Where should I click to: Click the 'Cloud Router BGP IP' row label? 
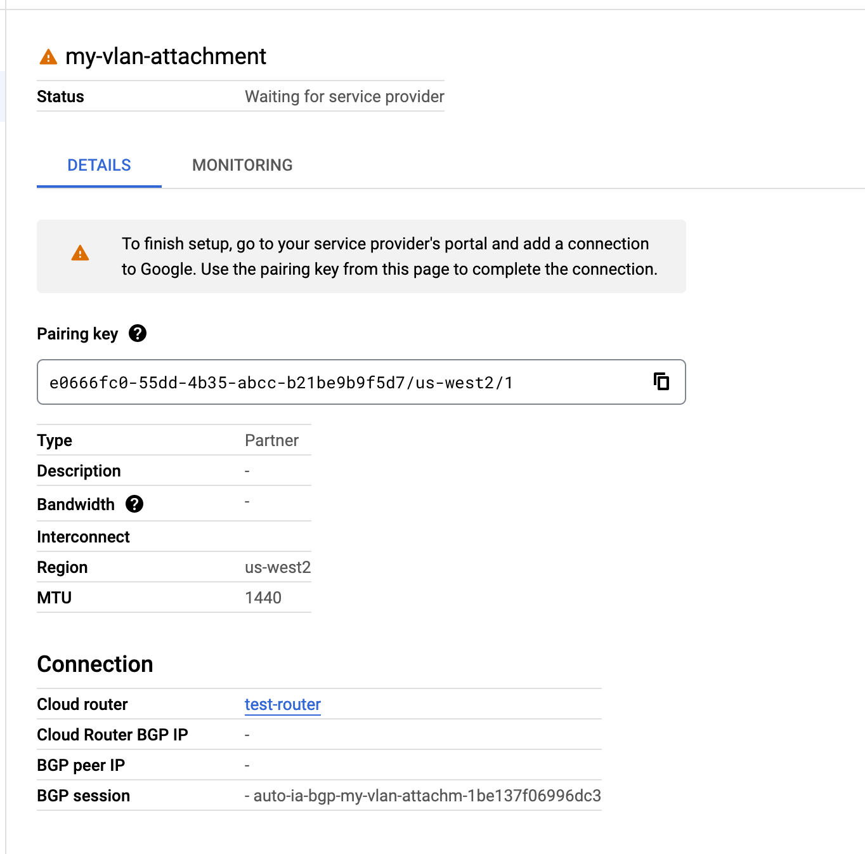(x=112, y=735)
